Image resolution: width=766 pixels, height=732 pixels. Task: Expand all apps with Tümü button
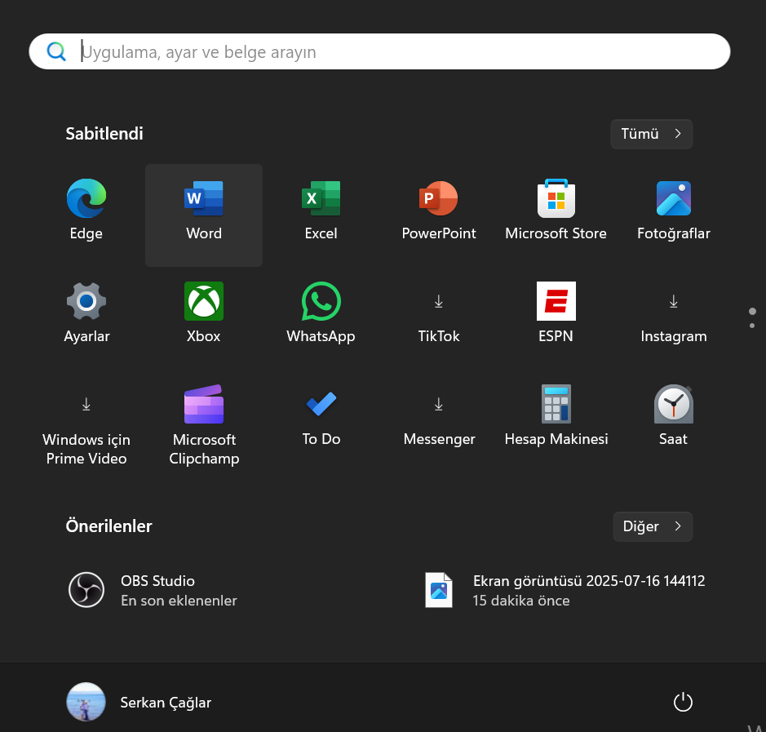tap(651, 134)
